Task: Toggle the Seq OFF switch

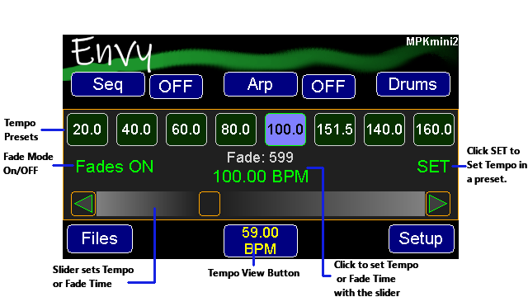Action: (x=176, y=87)
